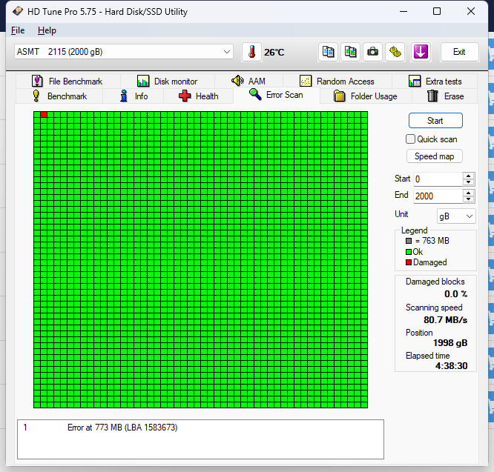Click the copy screenshot to clipboard icon
This screenshot has height=472, width=494.
350,52
